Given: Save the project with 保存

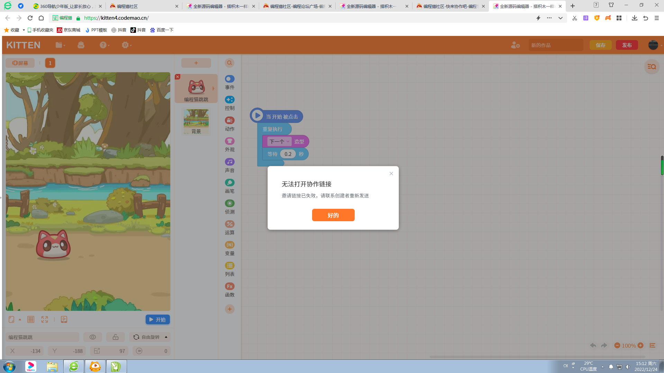Looking at the screenshot, I should 601,45.
